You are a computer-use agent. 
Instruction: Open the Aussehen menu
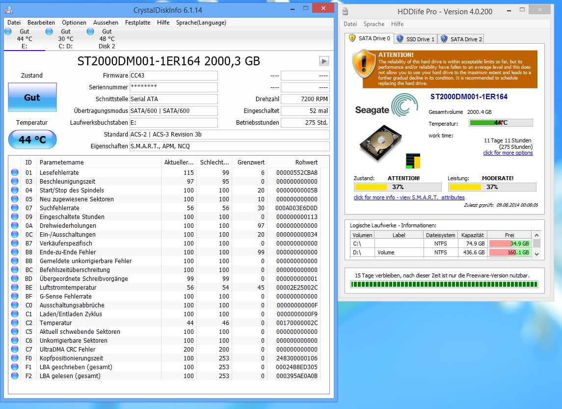[x=106, y=23]
